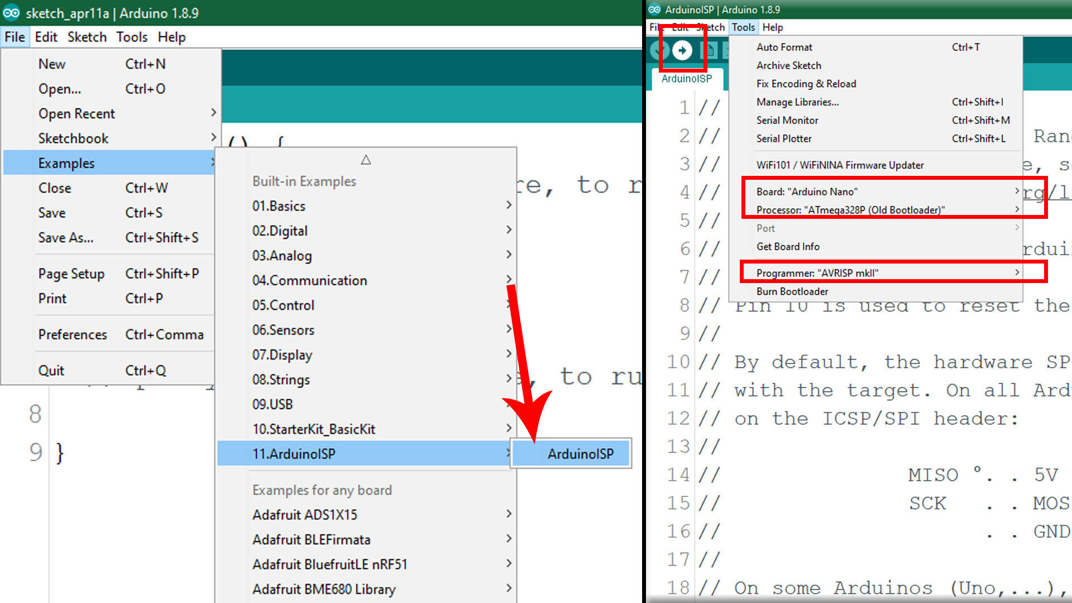The image size is (1072, 603).
Task: Choose Print from the File menu
Action: click(x=109, y=298)
